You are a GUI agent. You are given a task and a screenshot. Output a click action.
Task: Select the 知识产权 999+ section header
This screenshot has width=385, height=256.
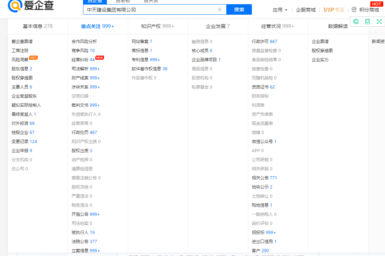(x=157, y=26)
